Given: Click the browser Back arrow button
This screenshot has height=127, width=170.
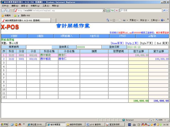Looking at the screenshot, I should click(3, 10).
